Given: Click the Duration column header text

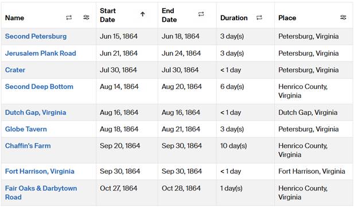Looking at the screenshot, I should pyautogui.click(x=234, y=18).
